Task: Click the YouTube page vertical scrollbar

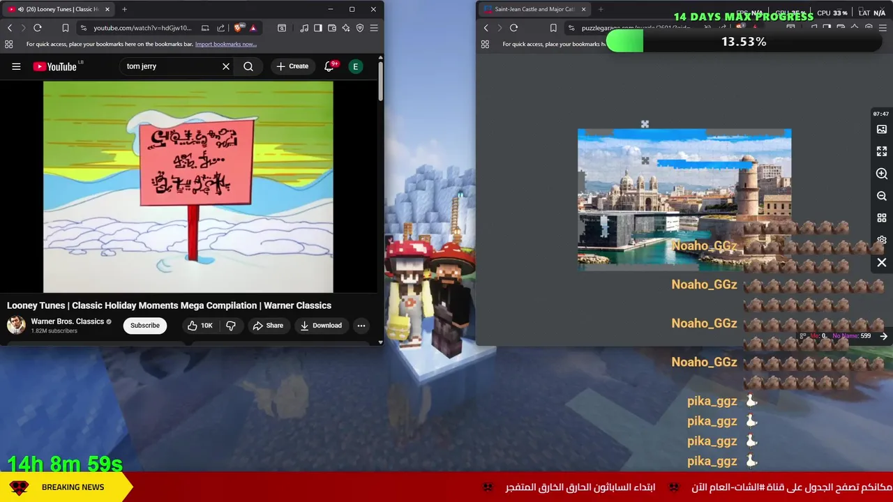Action: 380,82
